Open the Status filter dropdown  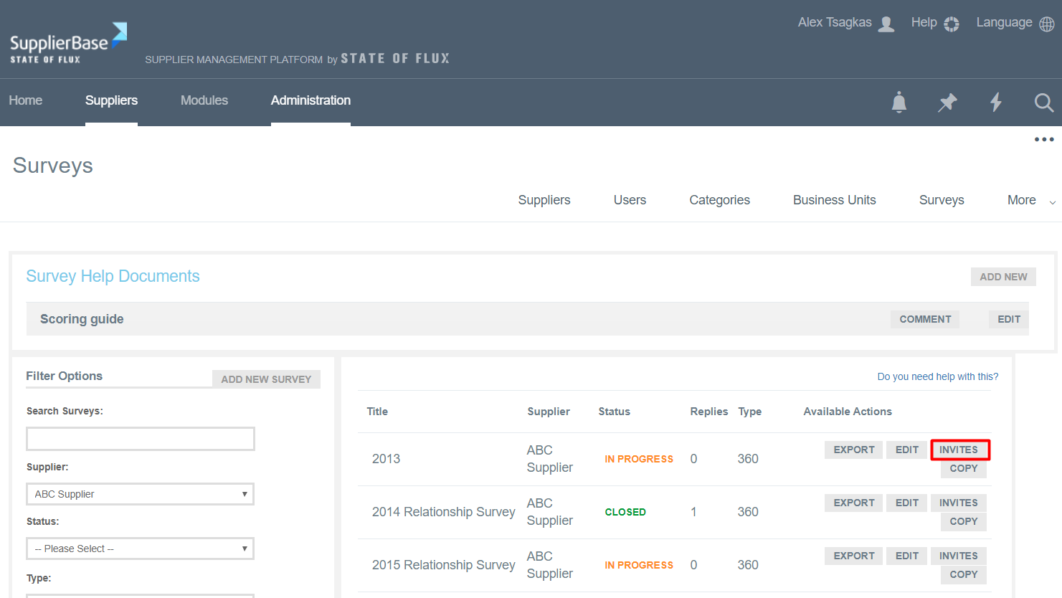(x=141, y=549)
